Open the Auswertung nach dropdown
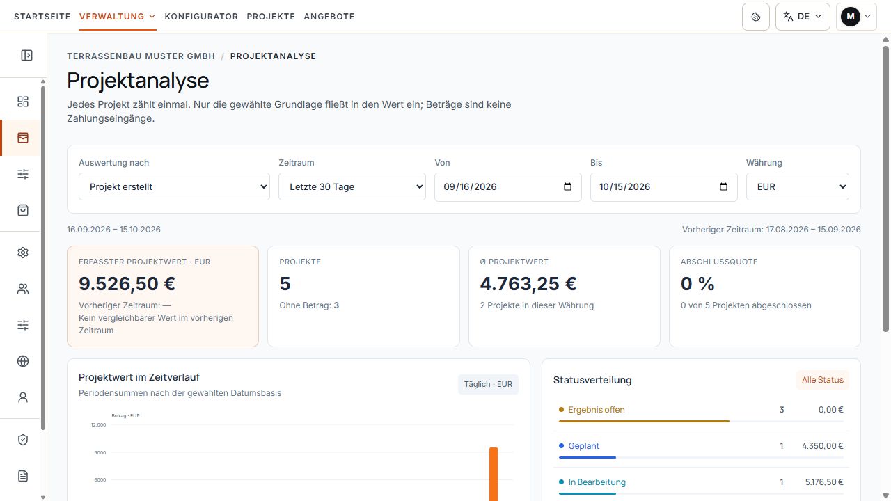This screenshot has width=891, height=501. coord(174,186)
